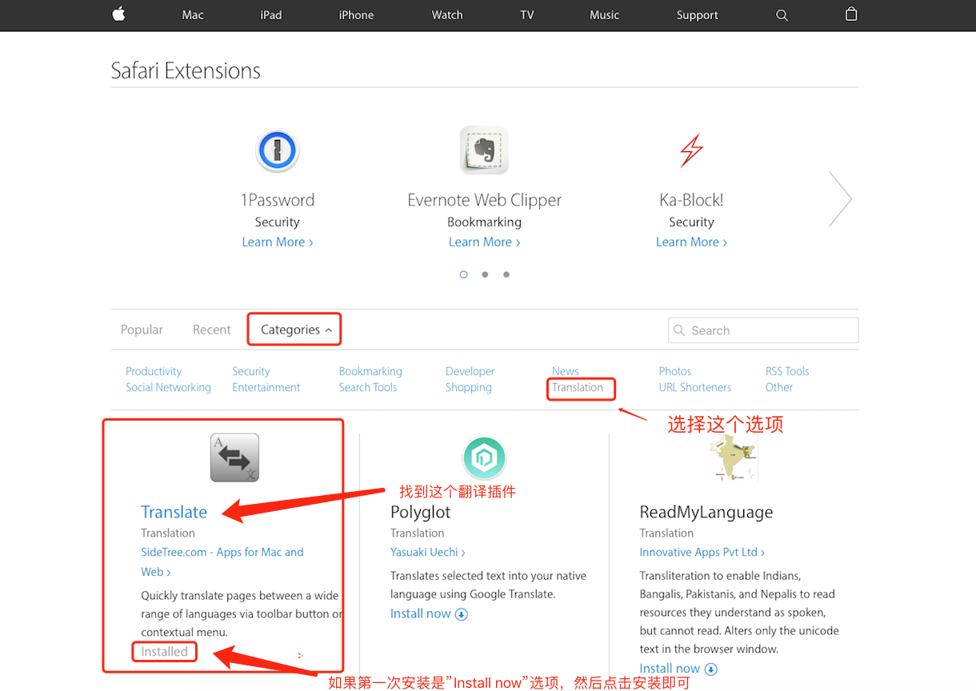Select the third carousel page dot
The image size is (976, 691).
(506, 274)
